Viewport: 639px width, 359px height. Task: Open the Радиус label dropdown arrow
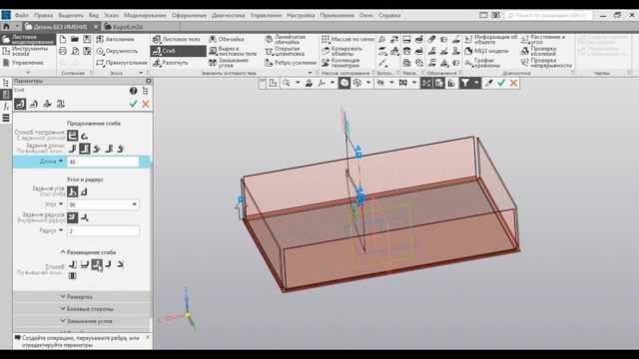(x=61, y=230)
